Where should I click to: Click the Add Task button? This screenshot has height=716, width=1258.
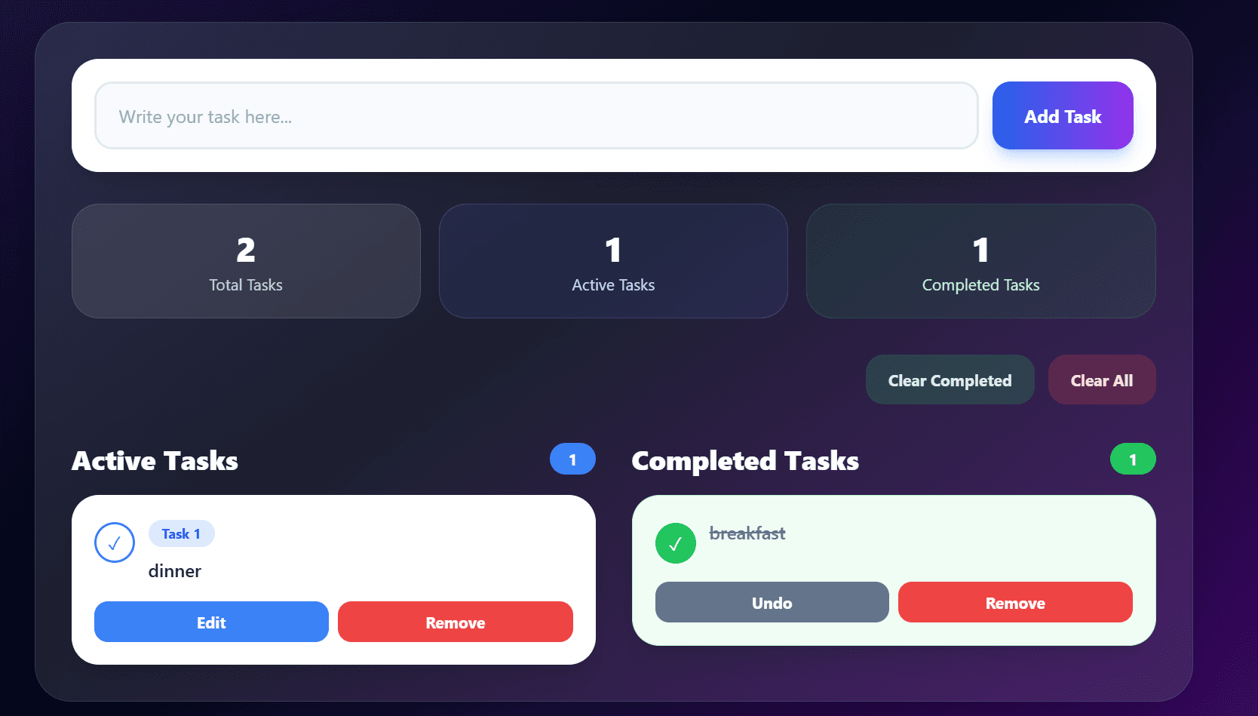[1063, 115]
